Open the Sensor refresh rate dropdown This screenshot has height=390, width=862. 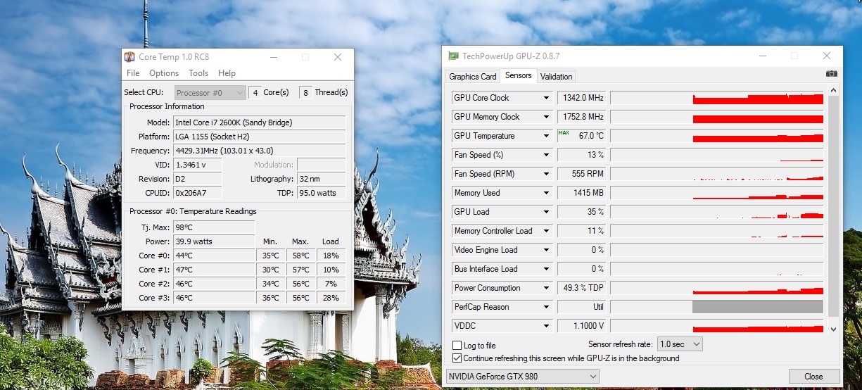pyautogui.click(x=680, y=344)
